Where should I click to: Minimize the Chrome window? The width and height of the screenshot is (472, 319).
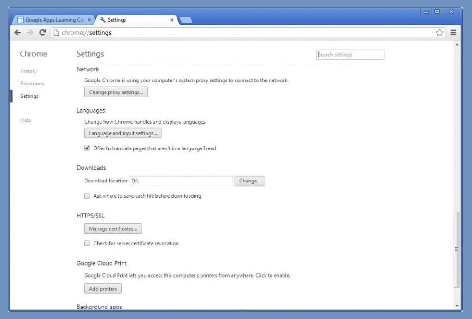pyautogui.click(x=426, y=11)
